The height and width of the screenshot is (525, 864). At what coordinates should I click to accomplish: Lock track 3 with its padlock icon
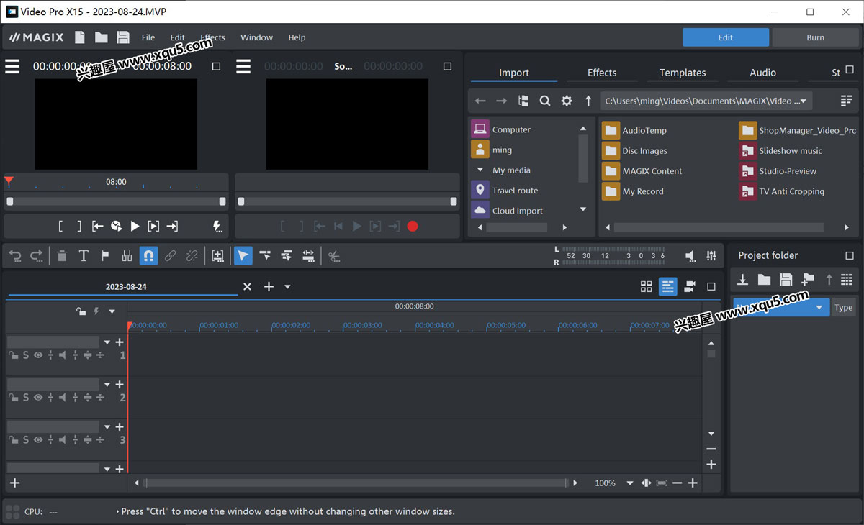tap(14, 439)
